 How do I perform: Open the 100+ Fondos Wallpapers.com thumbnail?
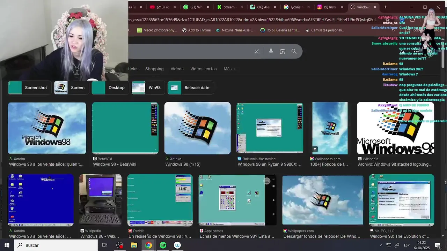(x=330, y=128)
